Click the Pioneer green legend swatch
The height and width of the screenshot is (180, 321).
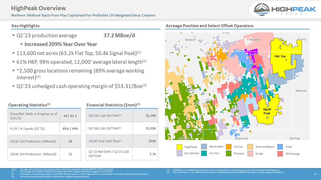coord(229,153)
